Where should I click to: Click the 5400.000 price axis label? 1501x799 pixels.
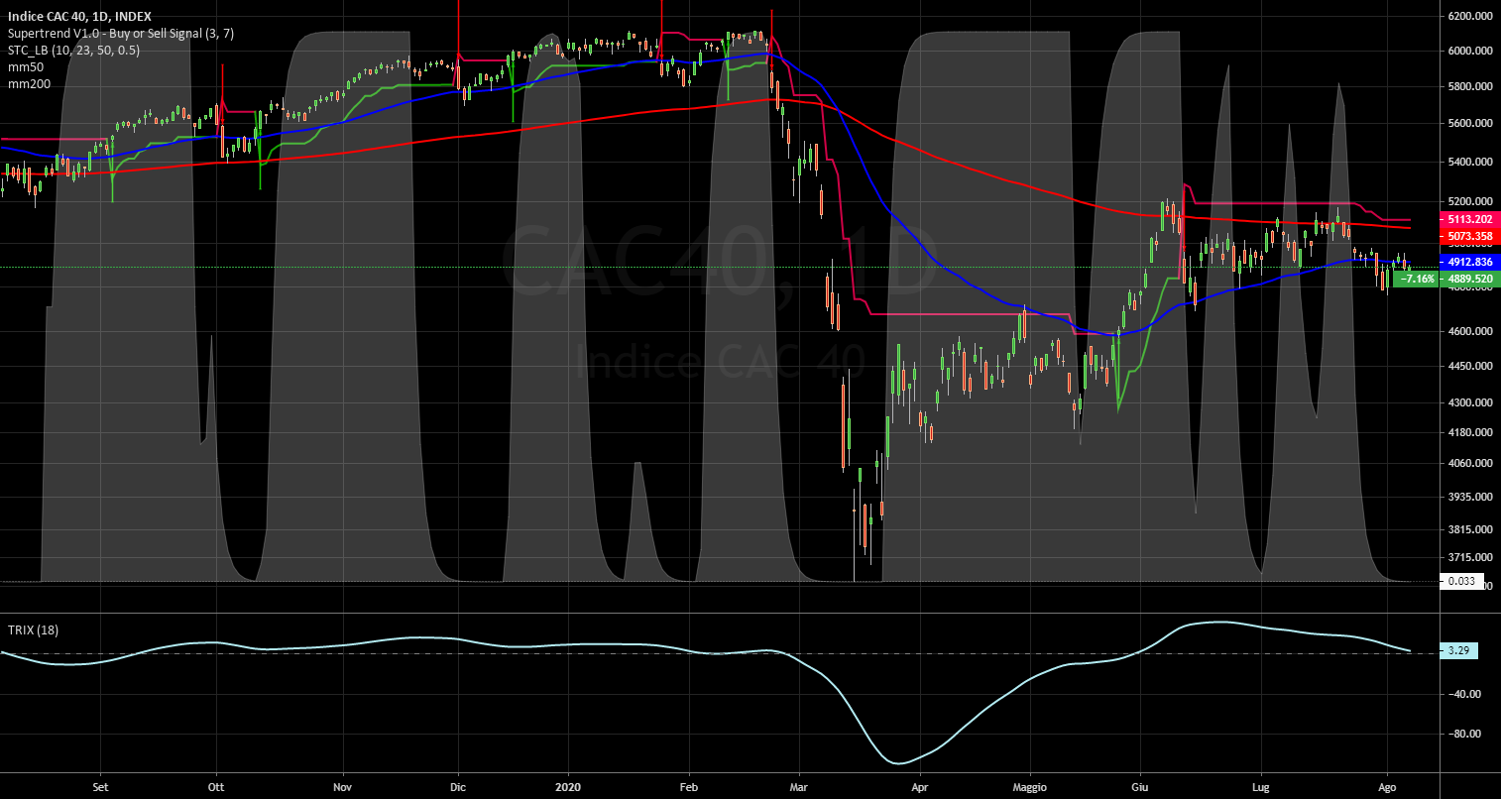coord(1470,162)
